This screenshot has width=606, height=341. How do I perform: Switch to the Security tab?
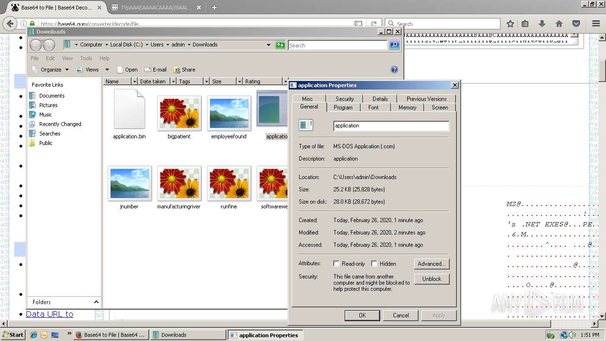coord(345,99)
